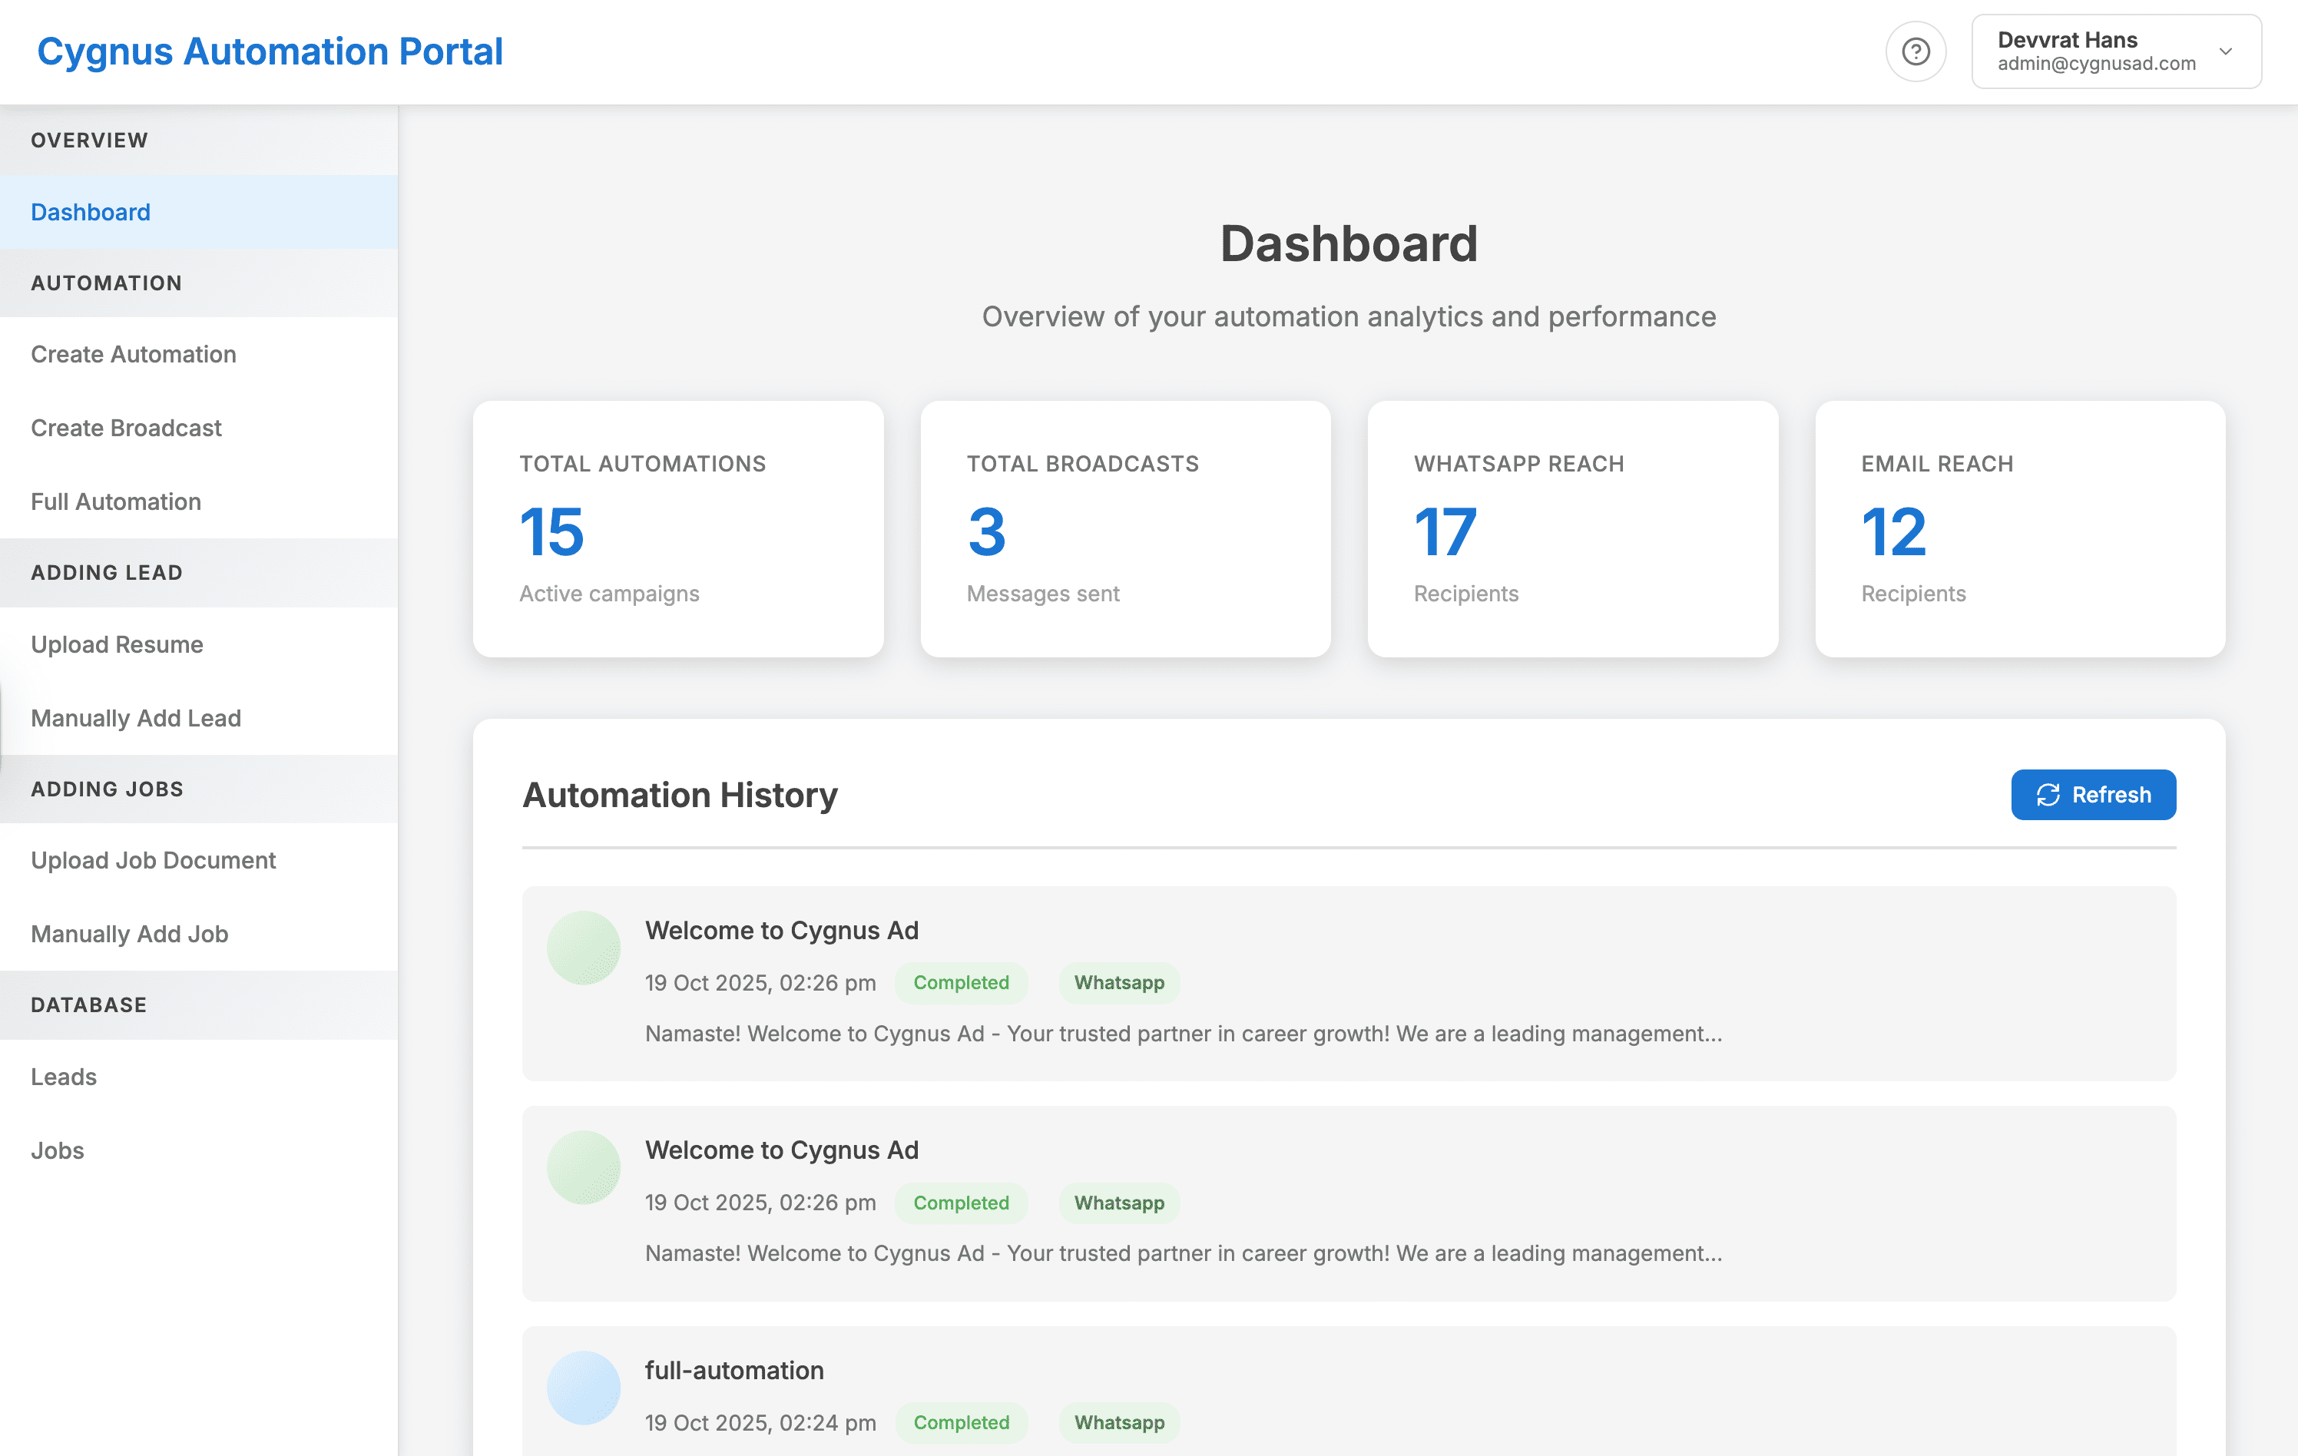The image size is (2298, 1456).
Task: Select Upload Resume under Adding Lead
Action: pyautogui.click(x=118, y=644)
